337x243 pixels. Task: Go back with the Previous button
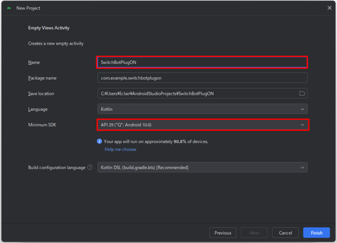pyautogui.click(x=223, y=233)
